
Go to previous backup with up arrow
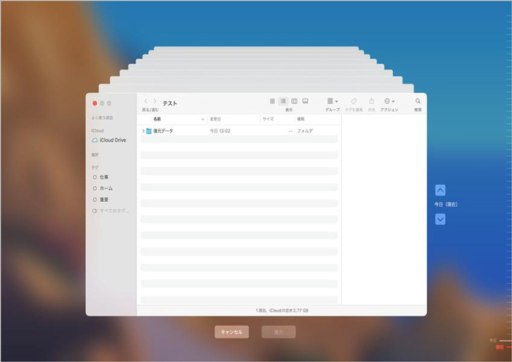pyautogui.click(x=440, y=190)
